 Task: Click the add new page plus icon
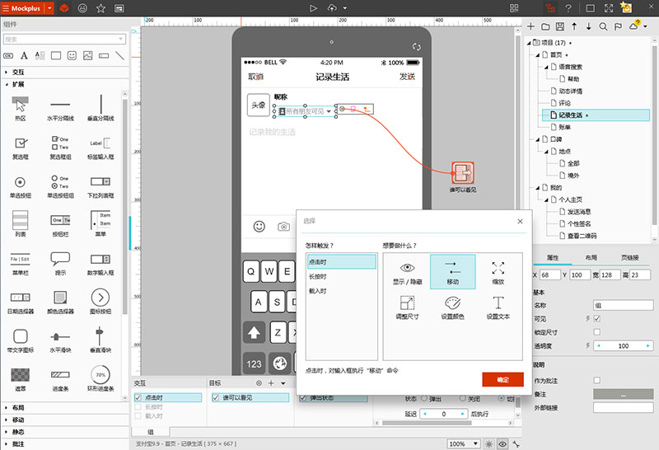[531, 26]
